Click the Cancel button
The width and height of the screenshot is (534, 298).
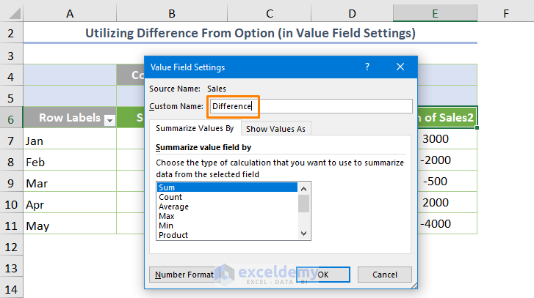pos(384,275)
